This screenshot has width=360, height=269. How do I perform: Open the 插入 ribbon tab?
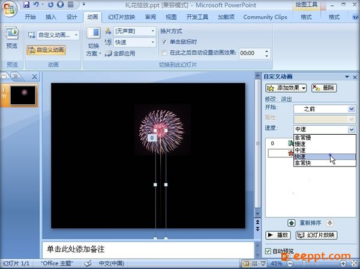pos(51,17)
